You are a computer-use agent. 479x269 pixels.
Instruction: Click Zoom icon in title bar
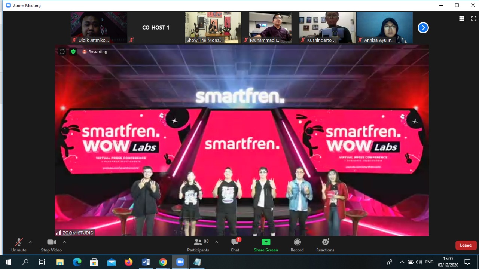[8, 5]
